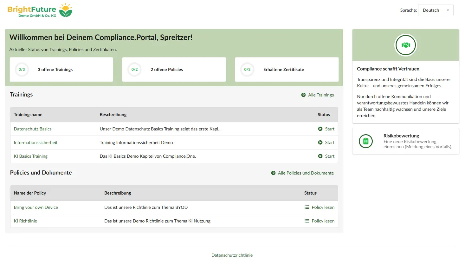Open the Alle Policies und Dokumente link

click(x=306, y=173)
